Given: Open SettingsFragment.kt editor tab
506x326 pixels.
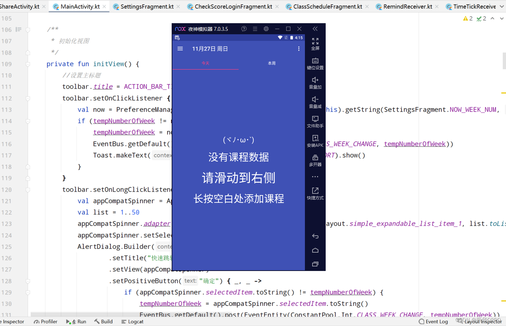Looking at the screenshot, I should tap(147, 7).
